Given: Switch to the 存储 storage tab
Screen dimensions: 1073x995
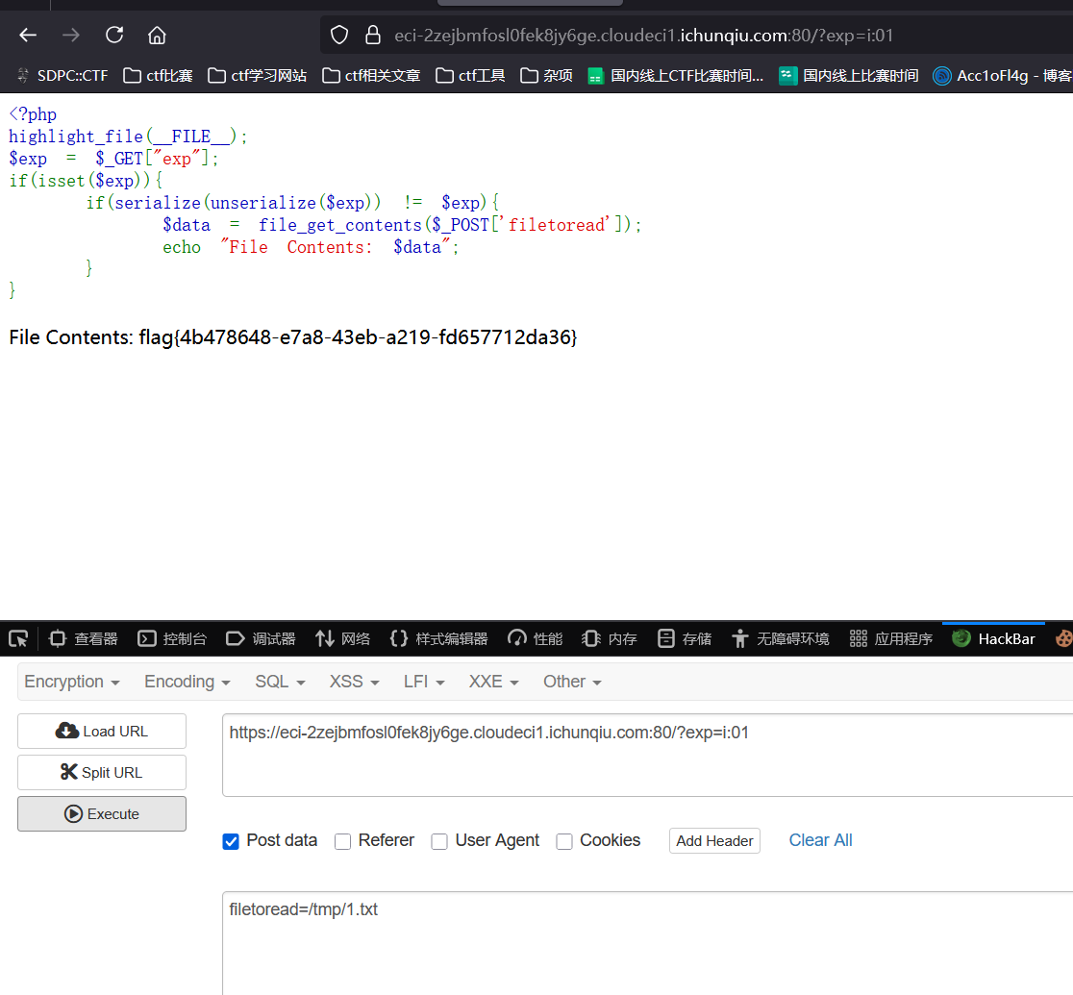Looking at the screenshot, I should coord(685,638).
